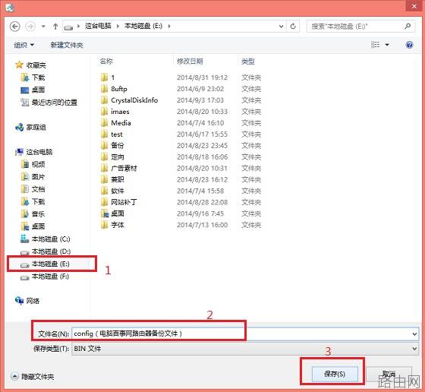Refresh the current folder view
The image size is (425, 392).
click(x=293, y=27)
